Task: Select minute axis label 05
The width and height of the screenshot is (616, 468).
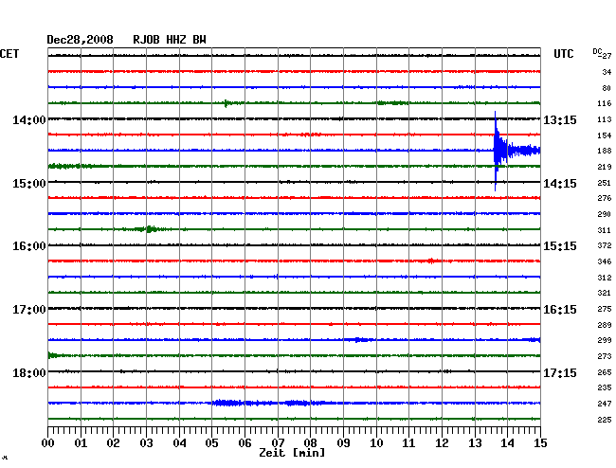Action: [x=211, y=442]
